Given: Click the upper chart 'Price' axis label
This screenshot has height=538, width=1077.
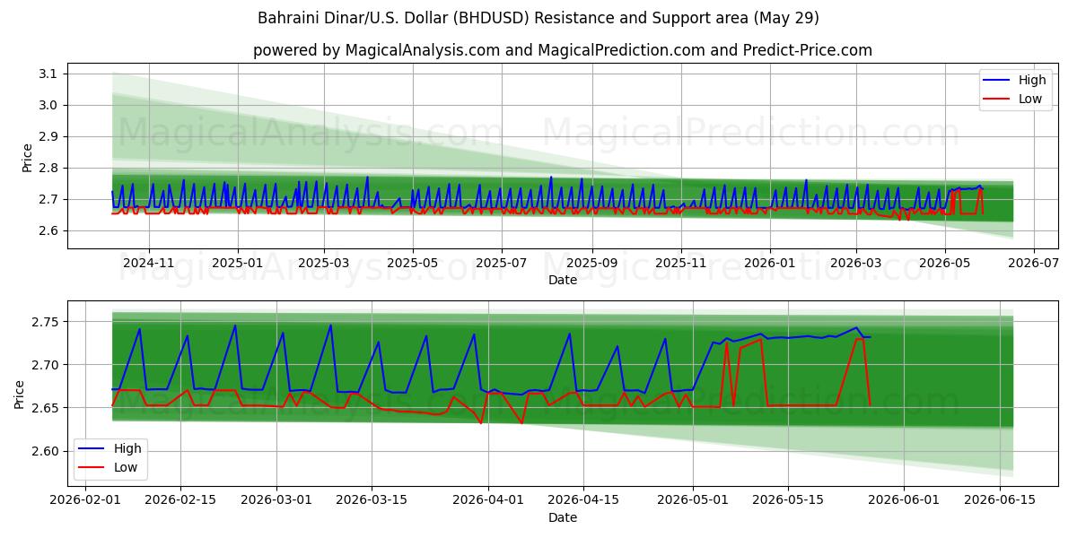Looking at the screenshot, I should coord(27,157).
